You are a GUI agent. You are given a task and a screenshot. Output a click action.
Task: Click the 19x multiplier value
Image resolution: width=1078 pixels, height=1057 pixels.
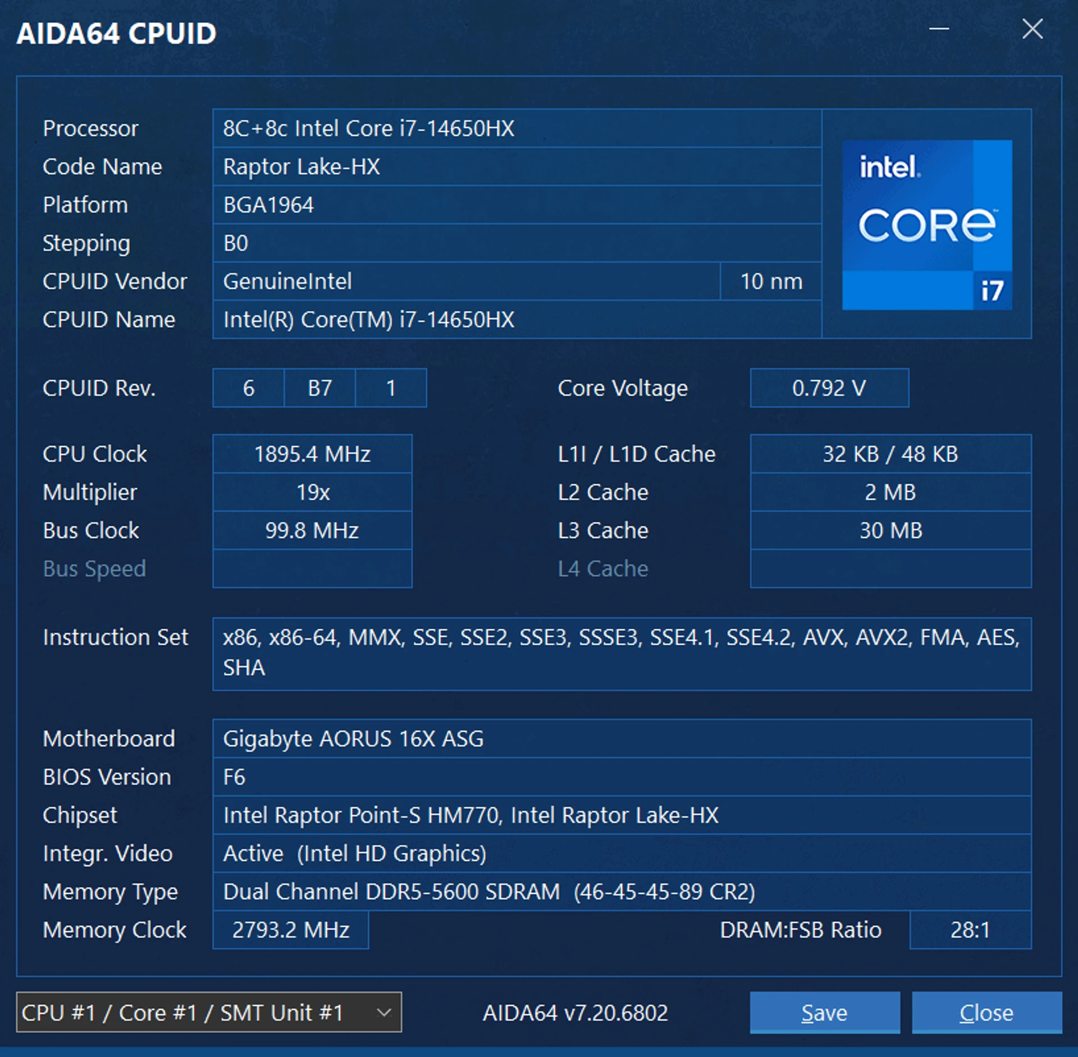[x=313, y=492]
